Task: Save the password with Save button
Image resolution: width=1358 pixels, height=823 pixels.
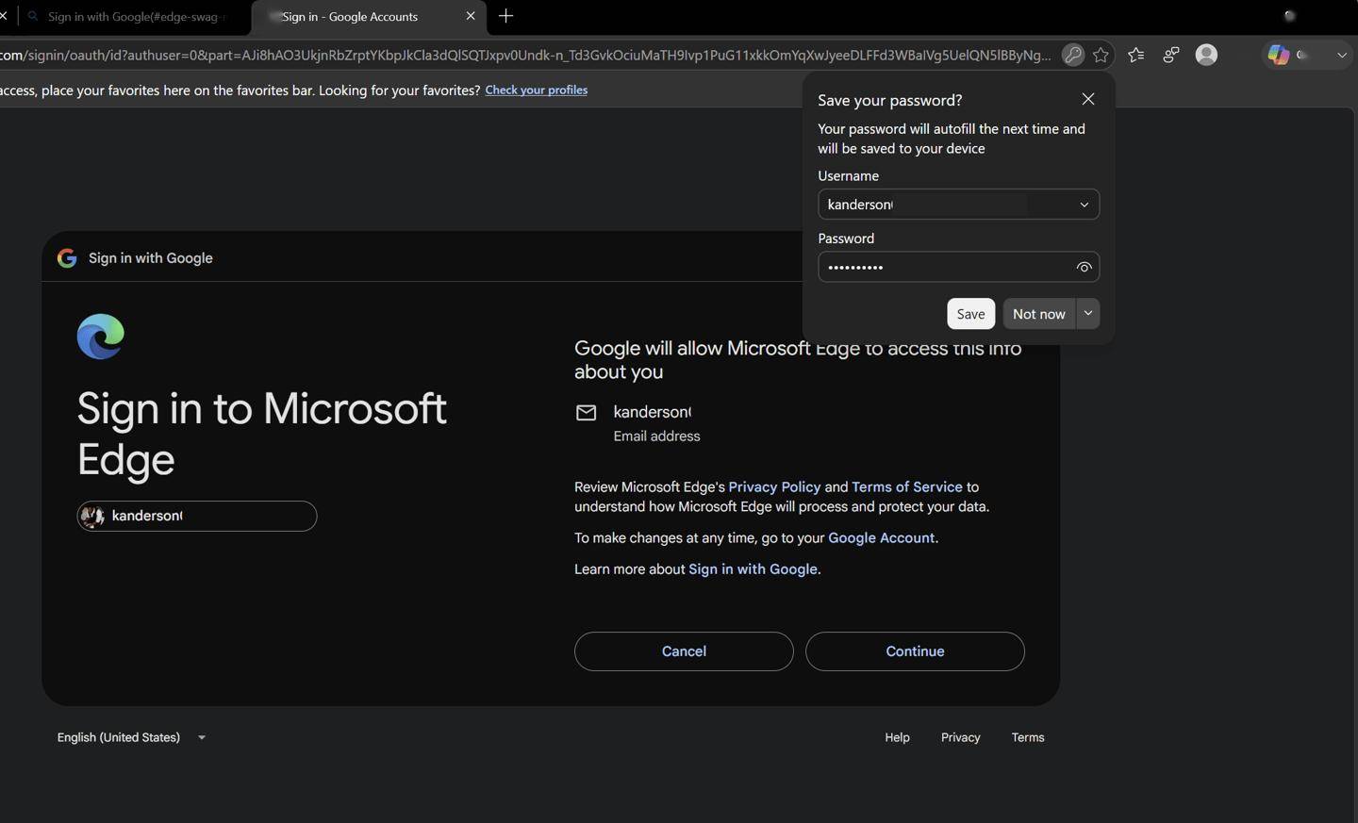Action: pos(970,314)
